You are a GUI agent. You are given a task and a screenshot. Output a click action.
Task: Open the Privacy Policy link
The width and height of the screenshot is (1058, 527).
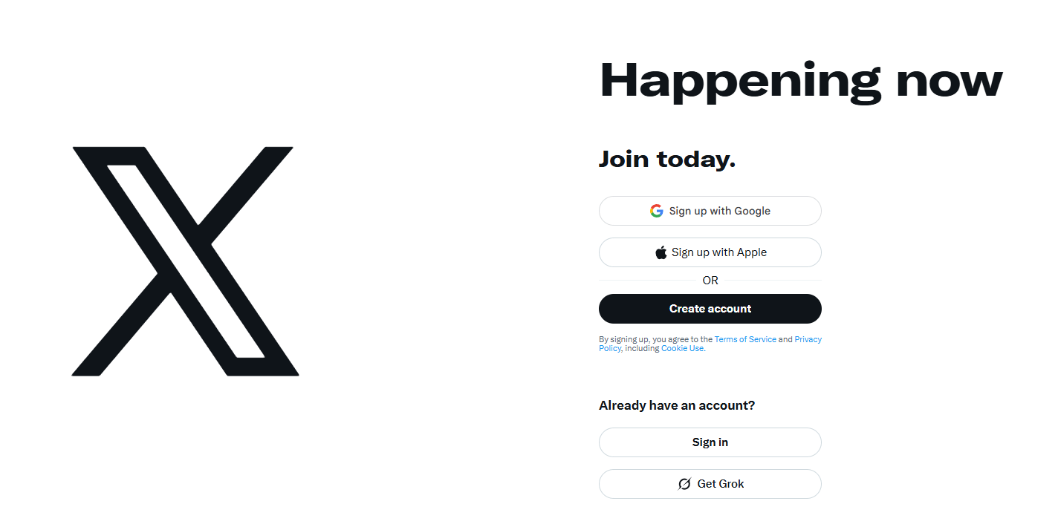tap(808, 339)
